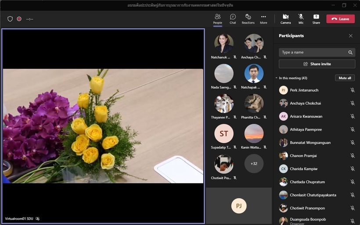Image resolution: width=360 pixels, height=225 pixels.
Task: Select Chonlasit Chatutipayakanta in participants list
Action: [317, 195]
